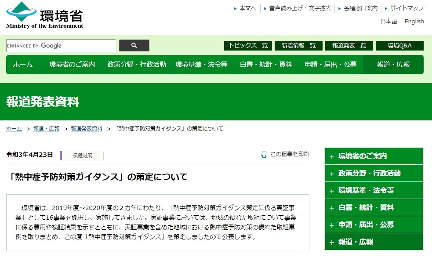Open the ホーム tab in main navigation
The height and width of the screenshot is (261, 432).
[x=23, y=65]
